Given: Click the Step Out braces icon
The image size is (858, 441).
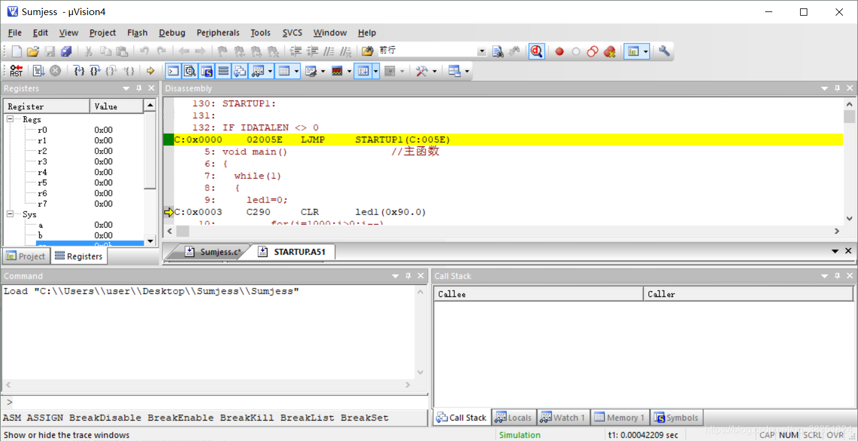Looking at the screenshot, I should [112, 71].
